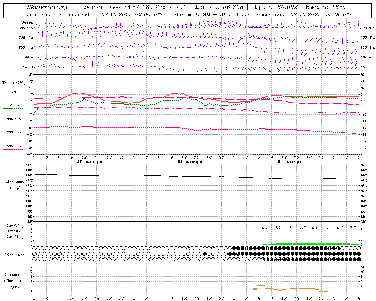Click the 10 м wind level label on left
The width and height of the screenshot is (376, 301).
28,67
